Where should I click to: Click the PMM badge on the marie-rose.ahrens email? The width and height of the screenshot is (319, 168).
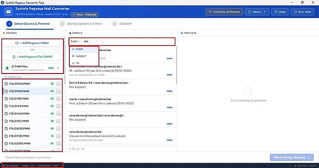[x=169, y=108]
